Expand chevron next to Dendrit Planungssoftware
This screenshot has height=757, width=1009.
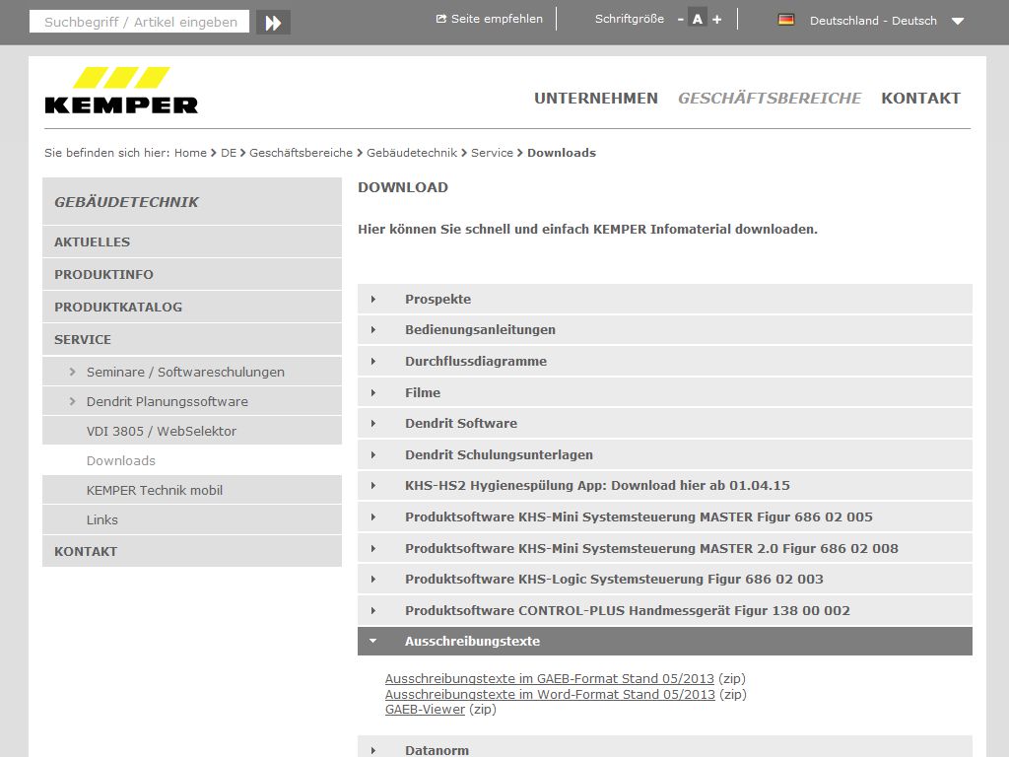(x=72, y=402)
